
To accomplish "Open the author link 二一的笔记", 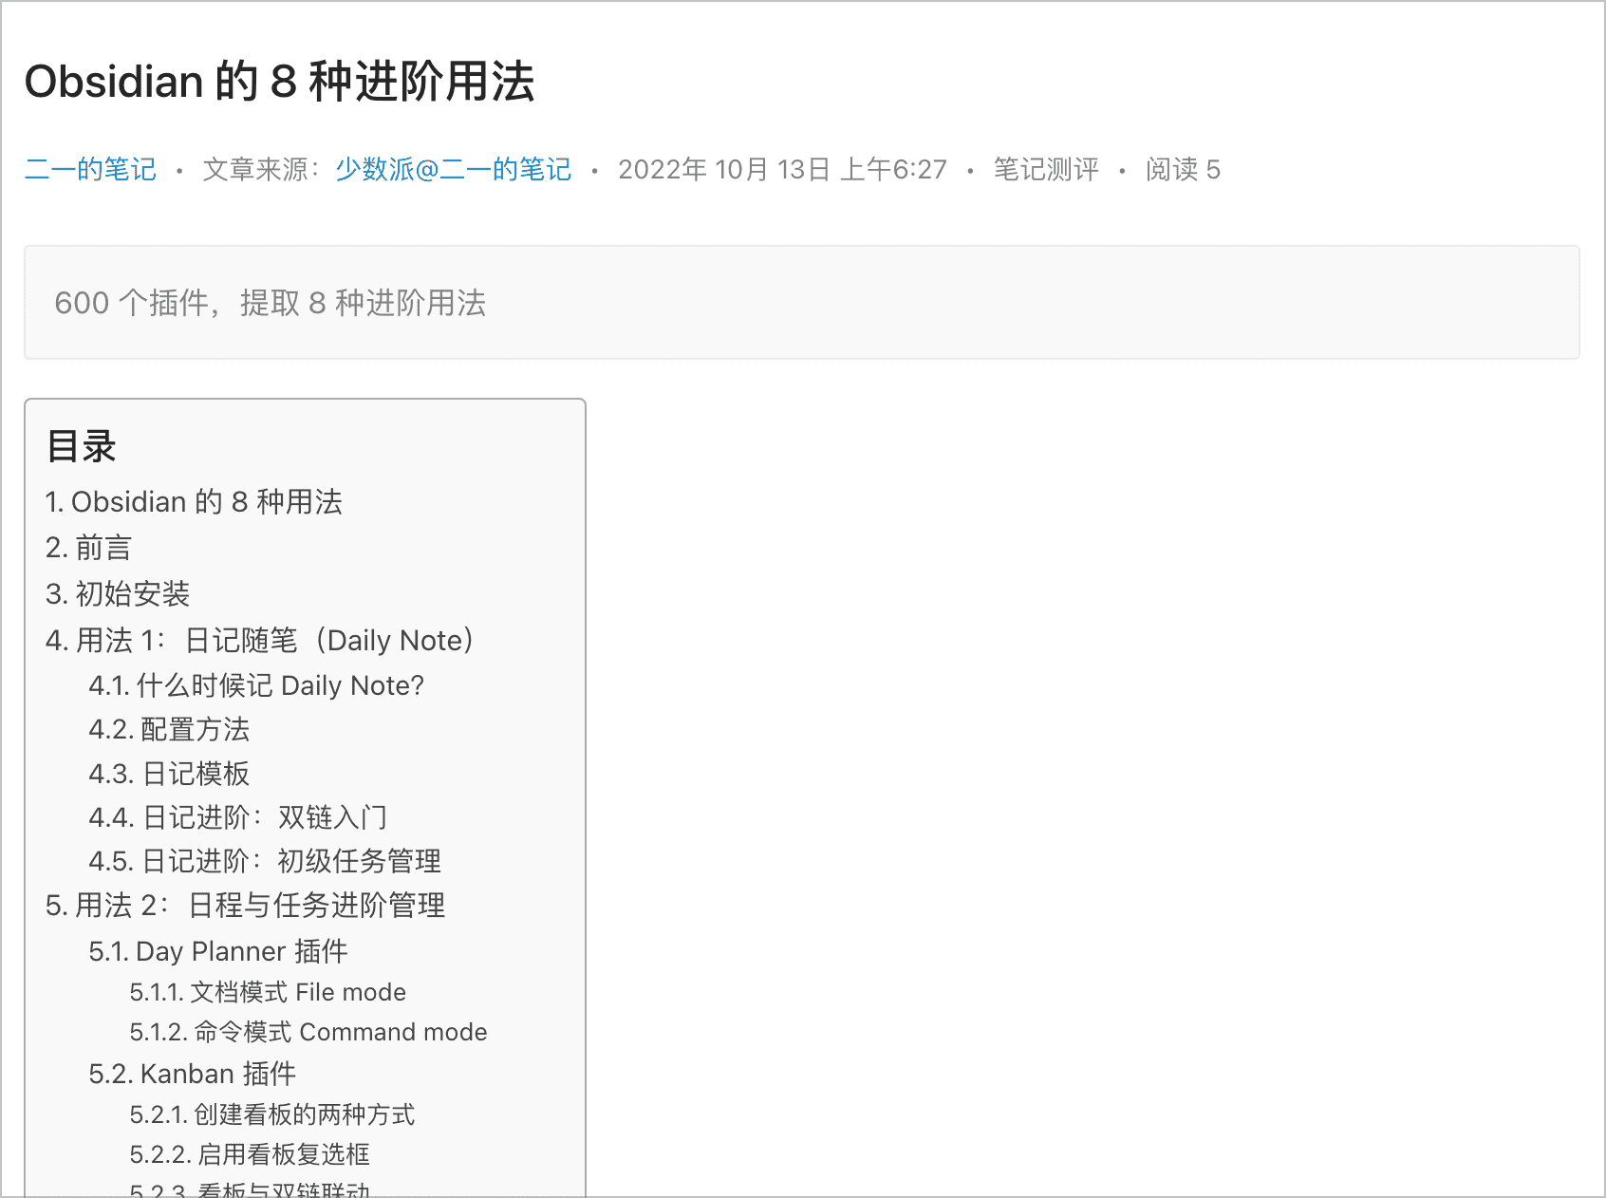I will pyautogui.click(x=90, y=169).
